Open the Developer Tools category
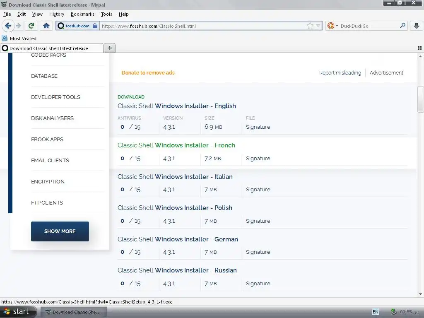This screenshot has height=318, width=424. coord(56,97)
